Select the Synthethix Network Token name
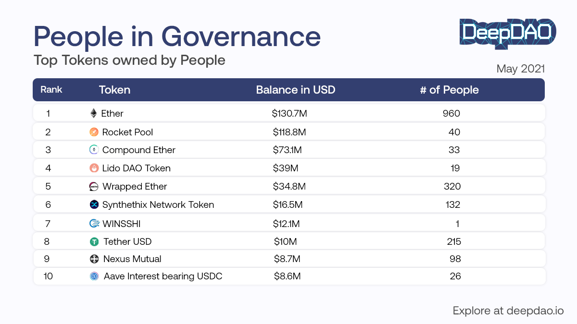Image resolution: width=577 pixels, height=324 pixels. 158,205
